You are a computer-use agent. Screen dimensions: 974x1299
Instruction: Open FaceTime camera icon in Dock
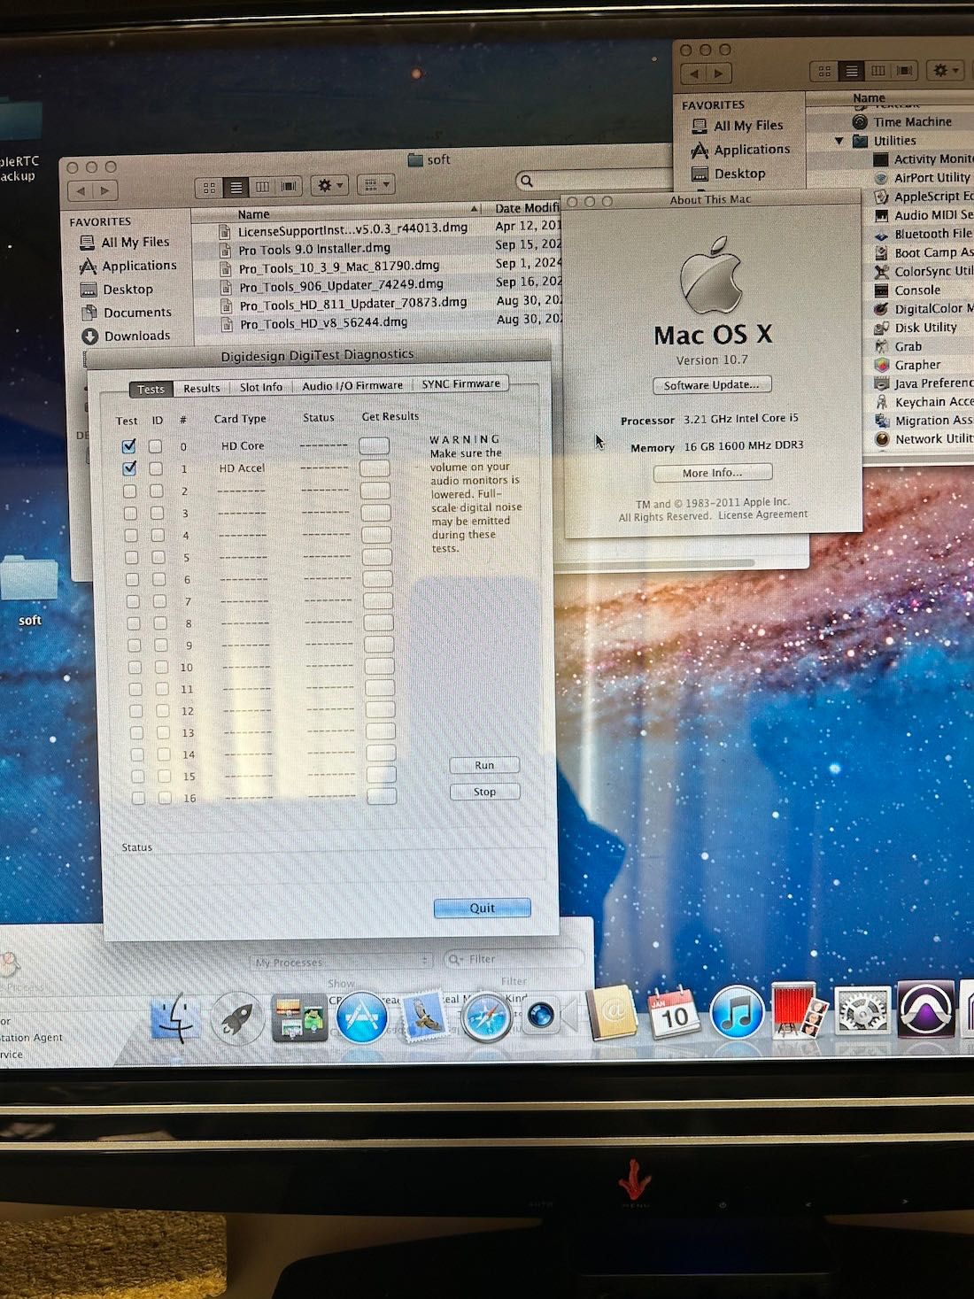(x=542, y=1015)
